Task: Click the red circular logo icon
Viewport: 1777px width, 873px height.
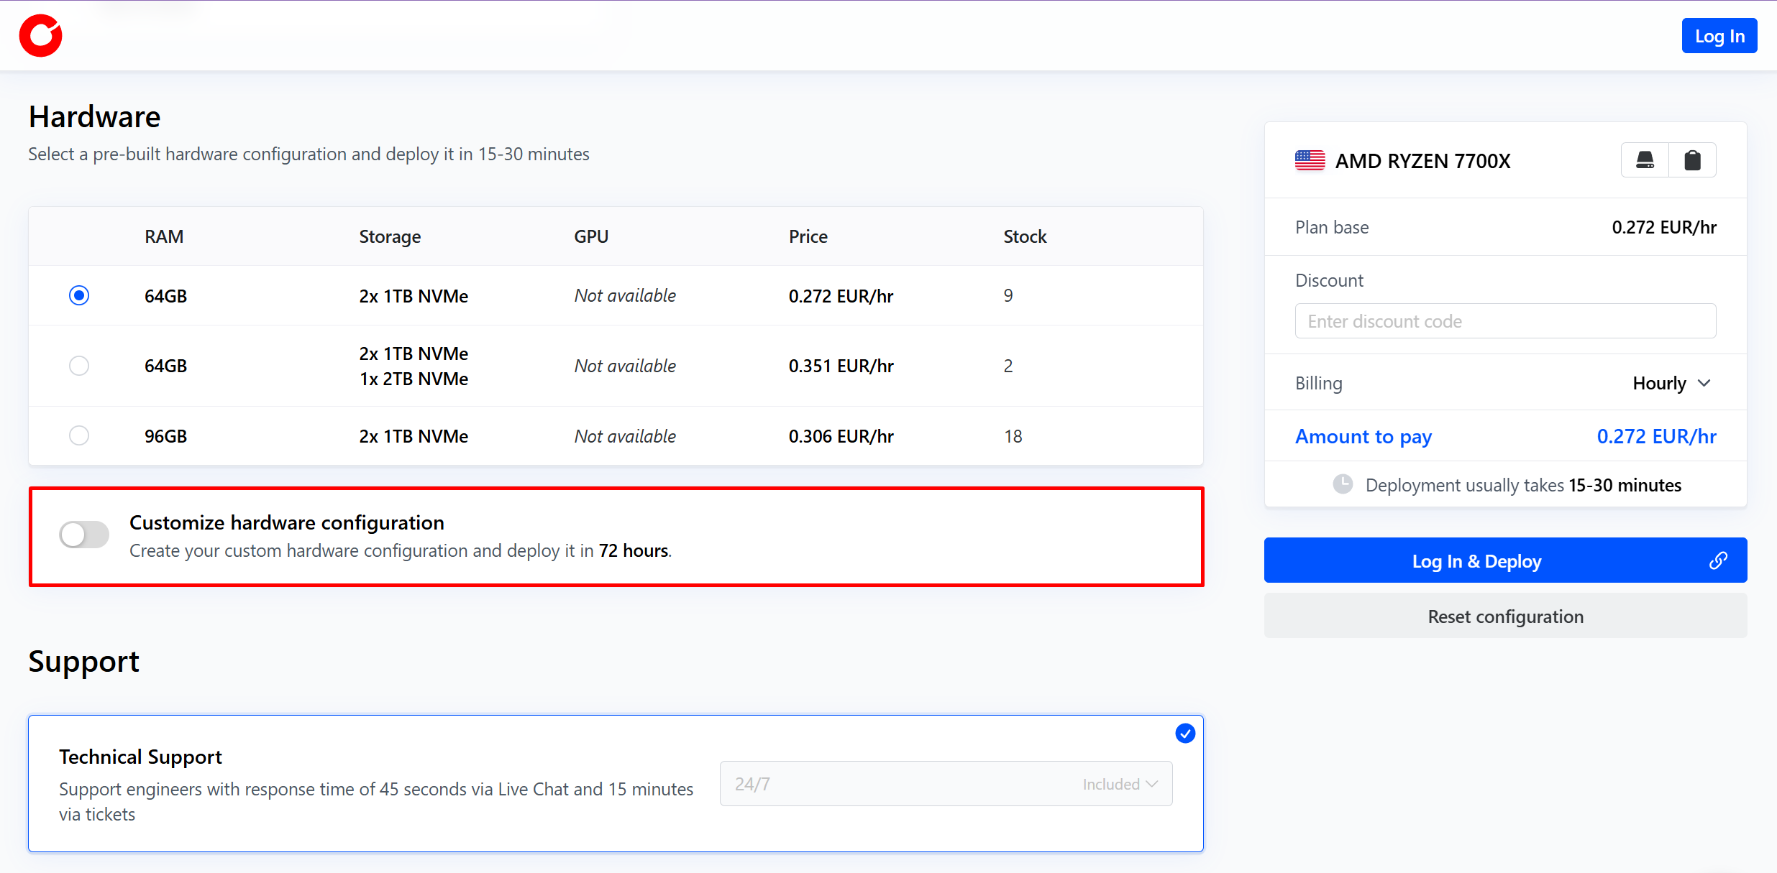Action: (40, 35)
